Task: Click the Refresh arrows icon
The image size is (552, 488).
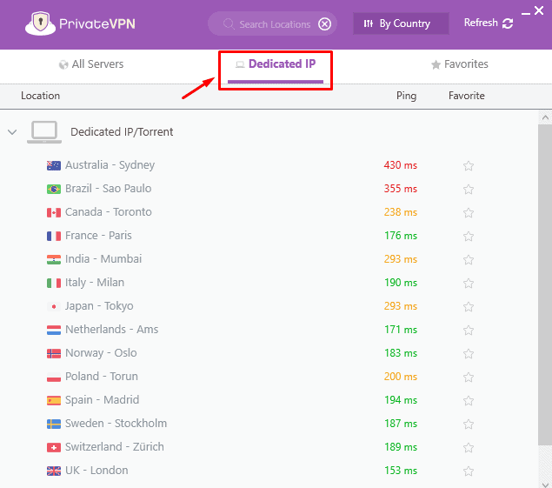Action: tap(508, 23)
